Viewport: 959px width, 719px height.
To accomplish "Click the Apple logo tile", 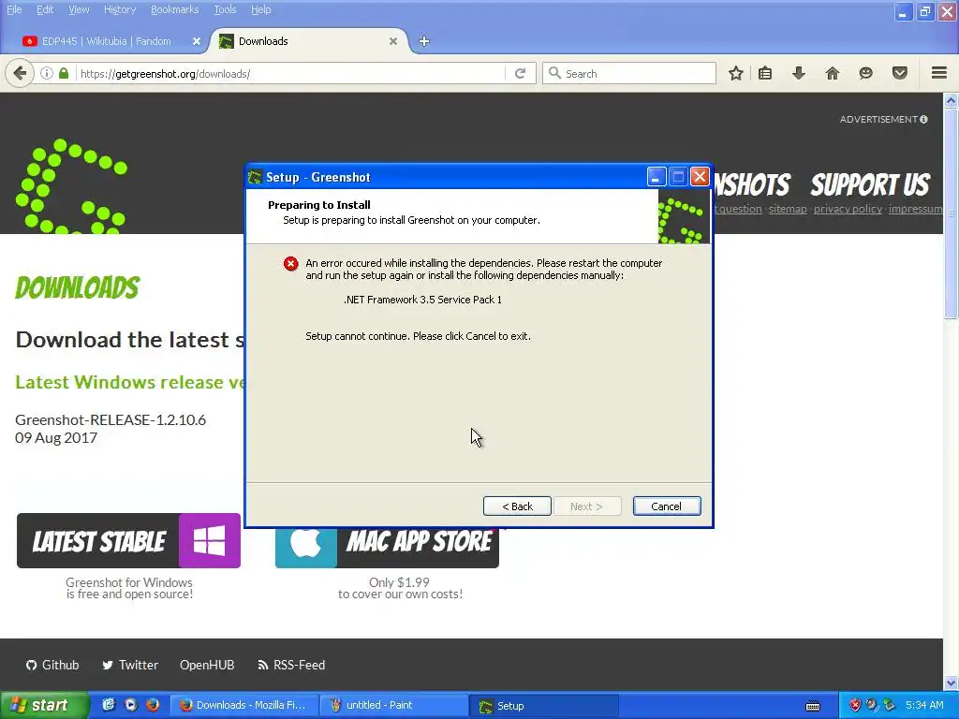I will [x=306, y=542].
